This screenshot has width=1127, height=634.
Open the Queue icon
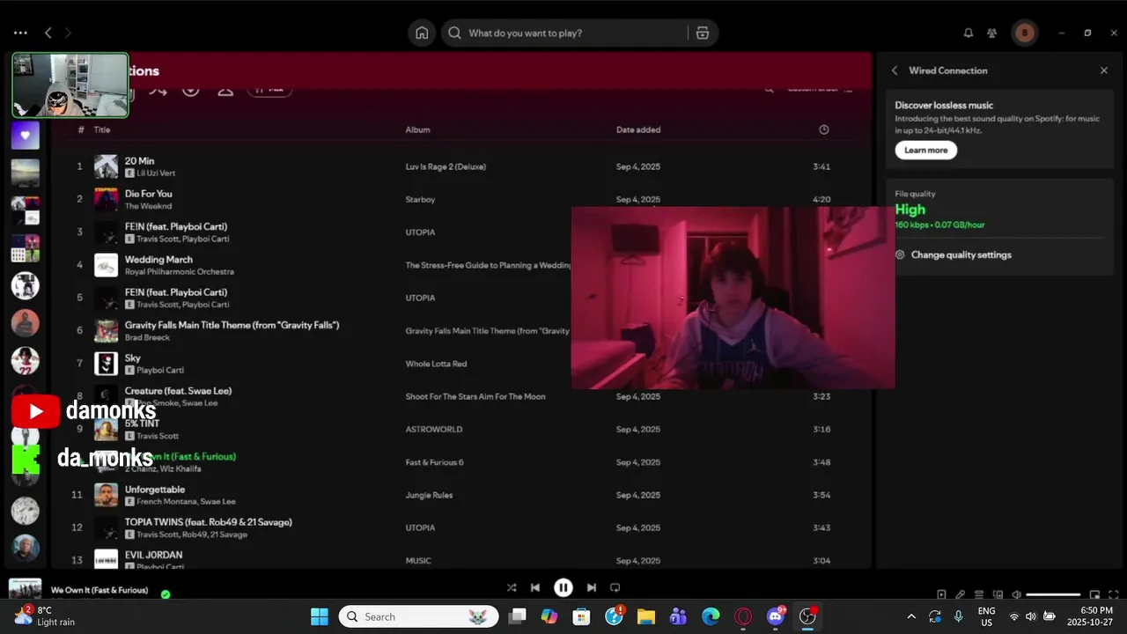click(x=979, y=594)
